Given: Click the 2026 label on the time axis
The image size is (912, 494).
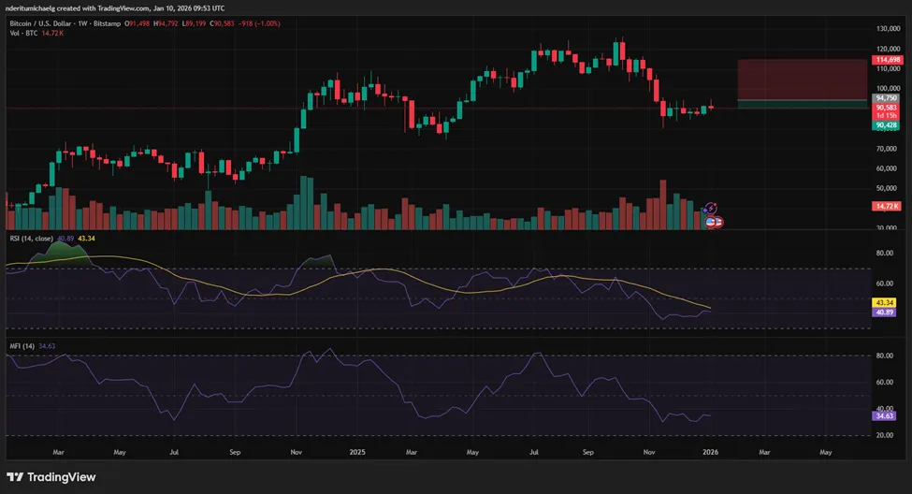Looking at the screenshot, I should coord(710,452).
